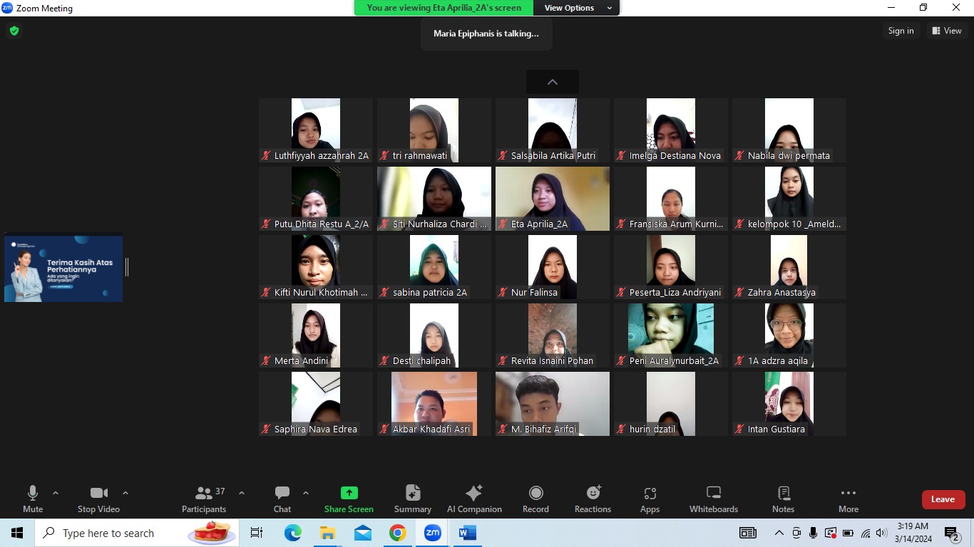Expand the video options arrow beside Stop Video

pos(125,493)
